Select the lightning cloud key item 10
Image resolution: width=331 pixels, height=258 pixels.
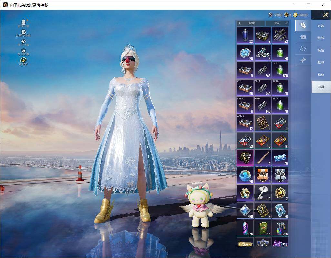[x=263, y=193]
